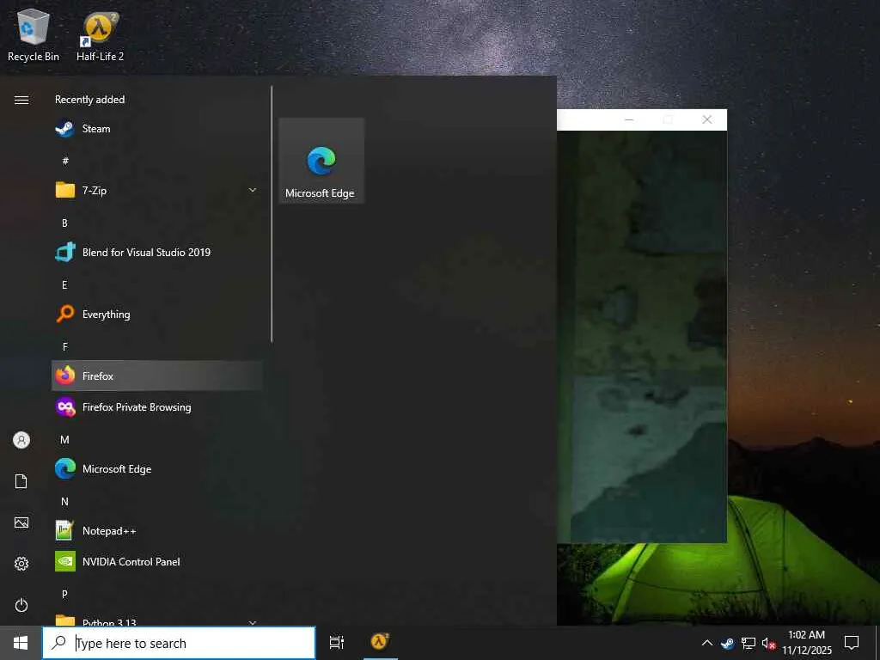Click the Windows Start button

(21, 643)
